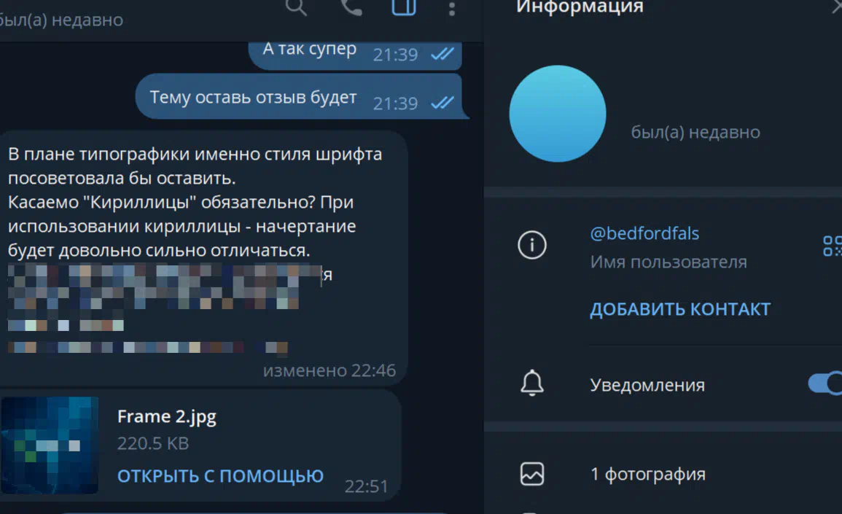Click the Уведомления label row

click(663, 384)
